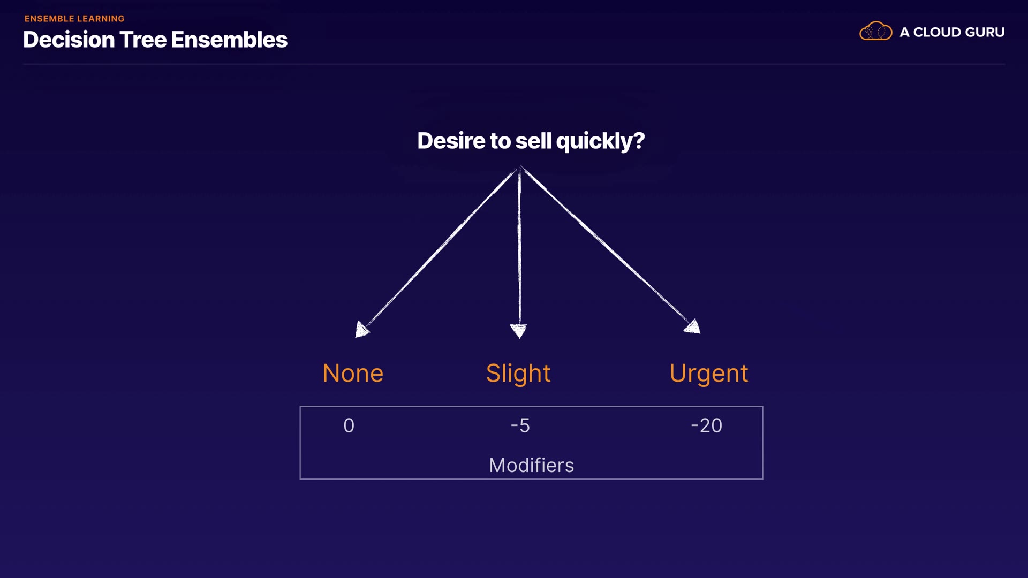1028x578 pixels.
Task: Click the arrowhead pointing to Slight
Action: pyautogui.click(x=518, y=330)
